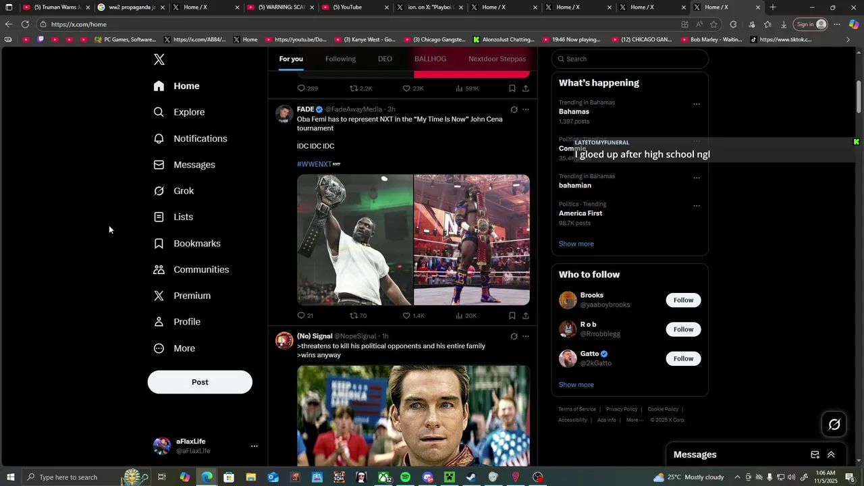Open left wrestler photo in FADE post

(355, 240)
